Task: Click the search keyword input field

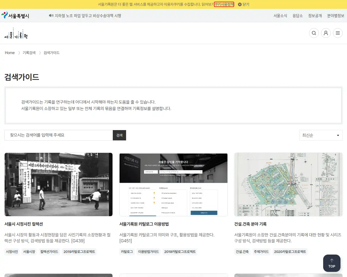Action: (x=59, y=135)
